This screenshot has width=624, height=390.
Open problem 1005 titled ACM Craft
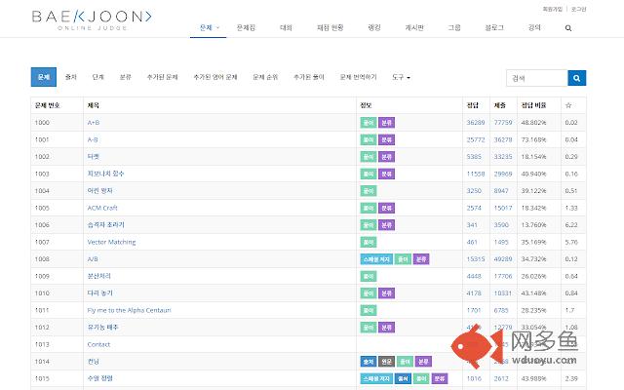(102, 208)
